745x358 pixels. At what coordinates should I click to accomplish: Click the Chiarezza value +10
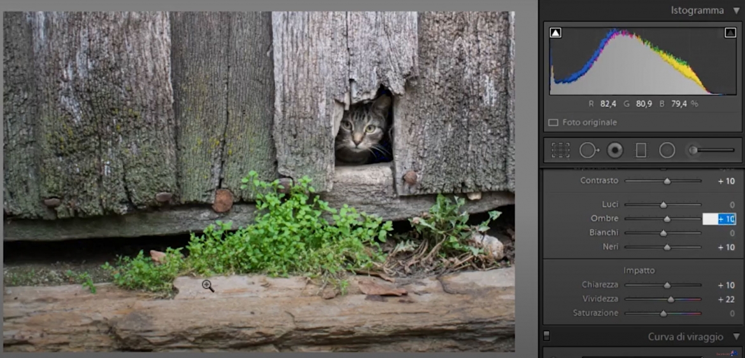tap(726, 286)
